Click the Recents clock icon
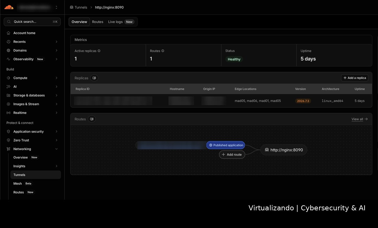This screenshot has width=378, height=228. (9, 42)
